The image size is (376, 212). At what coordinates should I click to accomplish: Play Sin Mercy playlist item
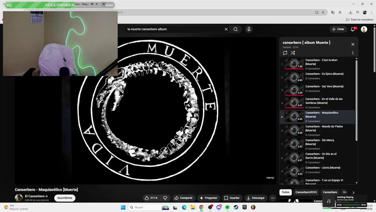click(x=317, y=144)
